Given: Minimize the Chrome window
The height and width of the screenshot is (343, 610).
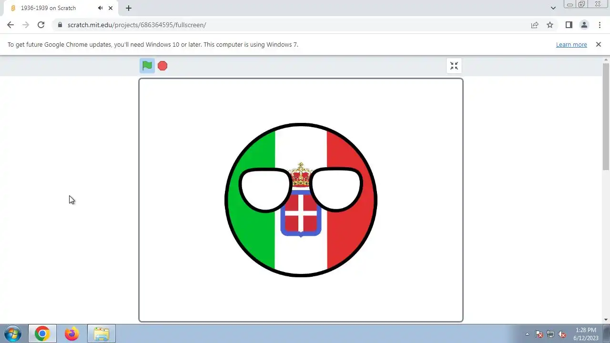Looking at the screenshot, I should 570,4.
